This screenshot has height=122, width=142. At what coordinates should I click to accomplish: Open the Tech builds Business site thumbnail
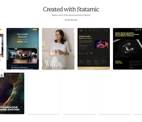23,49
